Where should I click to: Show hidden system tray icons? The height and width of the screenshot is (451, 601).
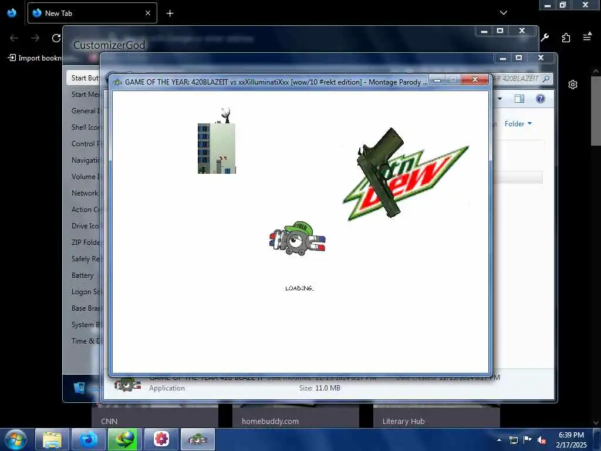[x=499, y=440]
